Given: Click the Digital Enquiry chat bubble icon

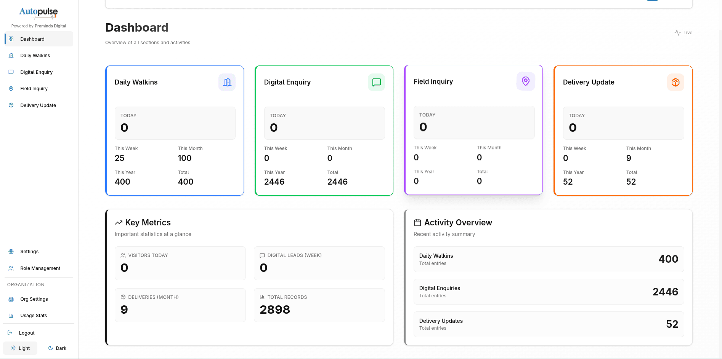Looking at the screenshot, I should click(376, 82).
